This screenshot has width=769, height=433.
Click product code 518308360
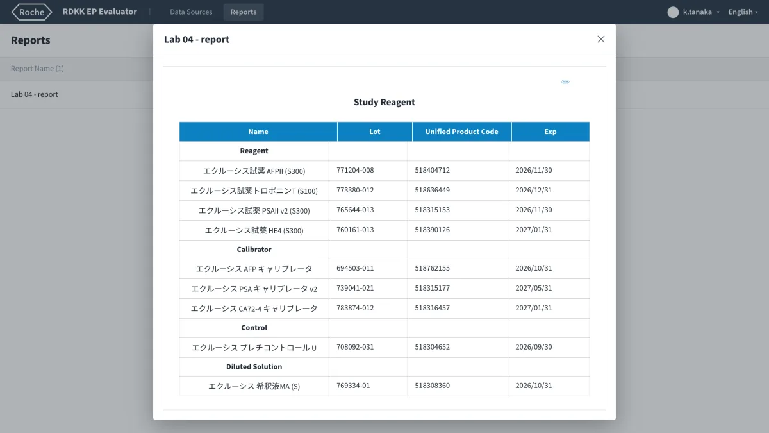coord(432,386)
